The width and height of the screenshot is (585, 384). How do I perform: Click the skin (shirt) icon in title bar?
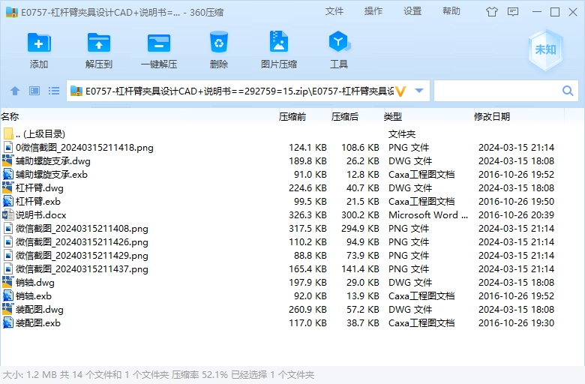click(491, 12)
